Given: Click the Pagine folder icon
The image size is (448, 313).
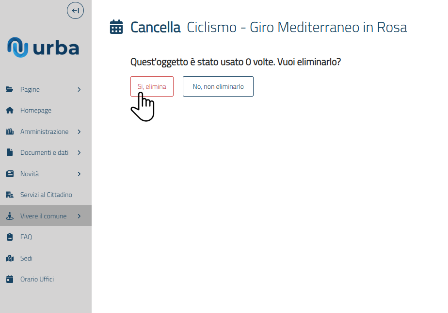Looking at the screenshot, I should click(9, 89).
